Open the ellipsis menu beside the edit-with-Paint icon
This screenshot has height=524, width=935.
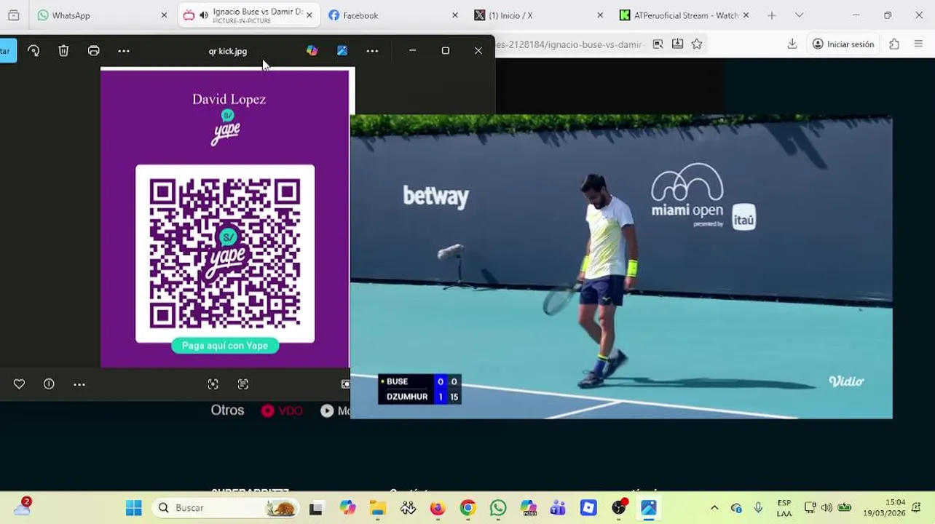tap(372, 51)
